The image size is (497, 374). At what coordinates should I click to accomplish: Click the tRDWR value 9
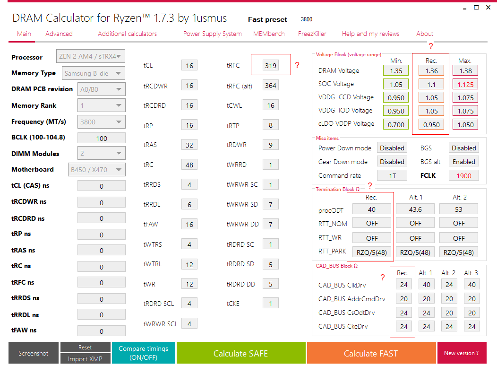point(271,145)
